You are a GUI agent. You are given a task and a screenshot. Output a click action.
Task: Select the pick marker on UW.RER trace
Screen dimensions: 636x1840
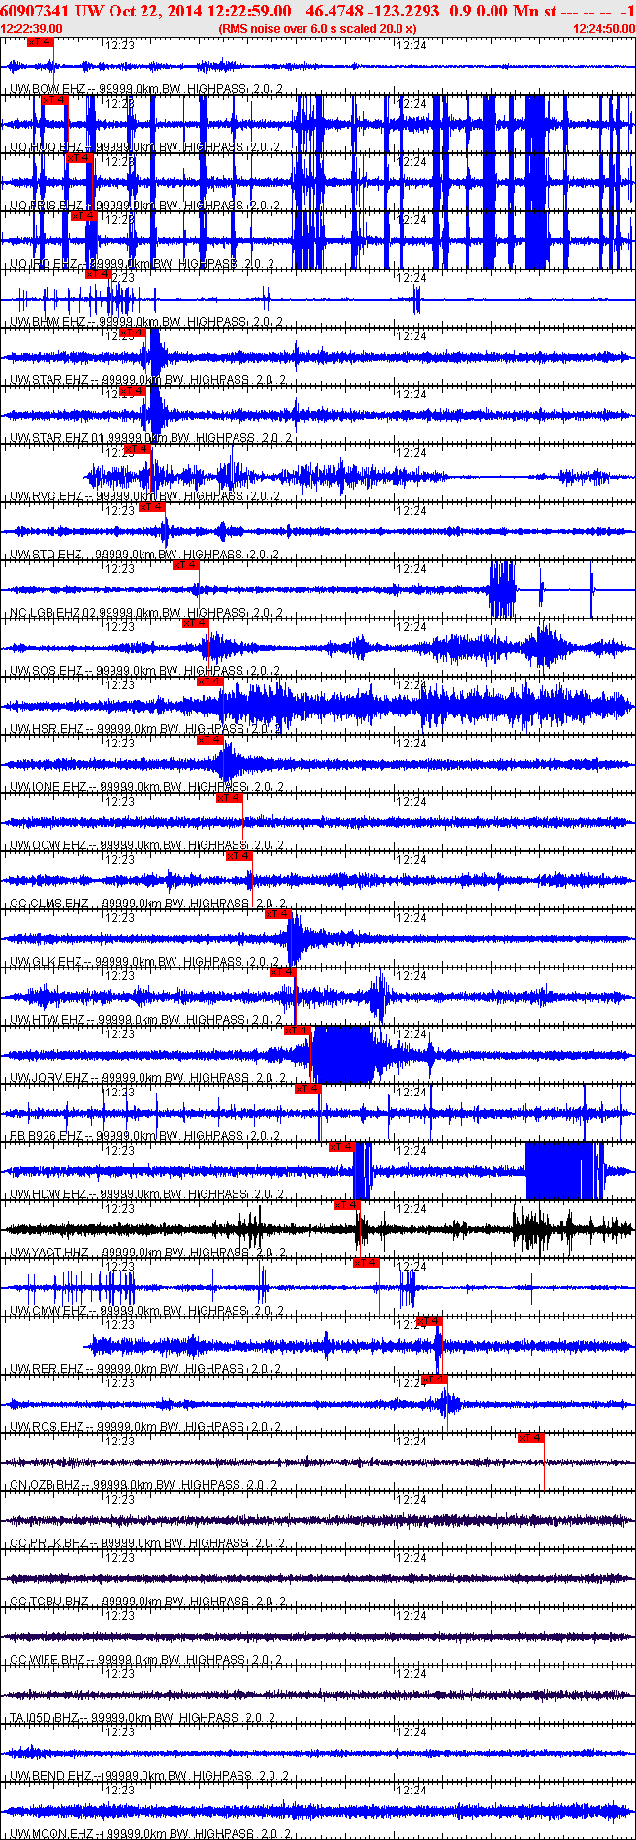429,1321
